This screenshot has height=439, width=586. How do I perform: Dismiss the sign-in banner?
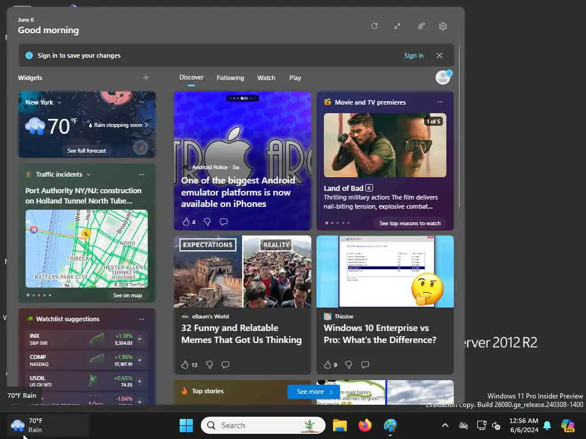[439, 55]
